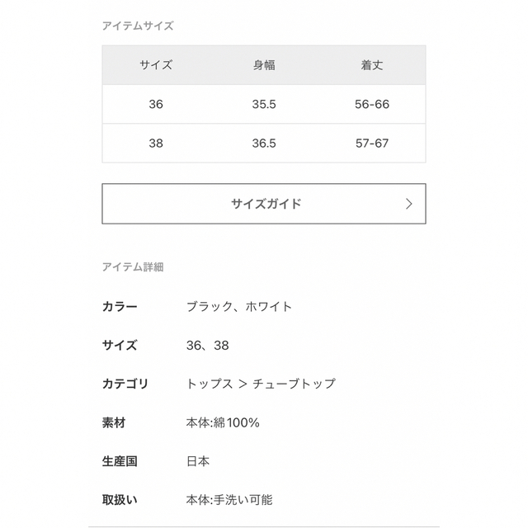Click the chevron arrow in サイズガイド

(x=409, y=204)
